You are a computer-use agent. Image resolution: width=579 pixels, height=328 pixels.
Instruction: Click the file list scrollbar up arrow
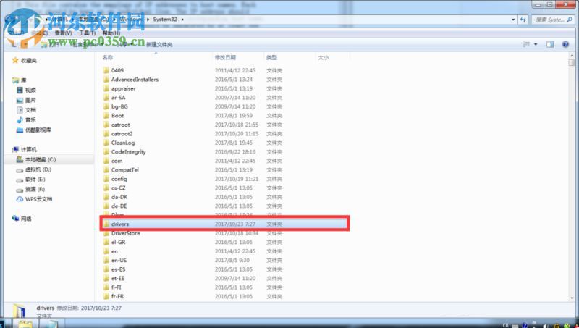(x=572, y=55)
